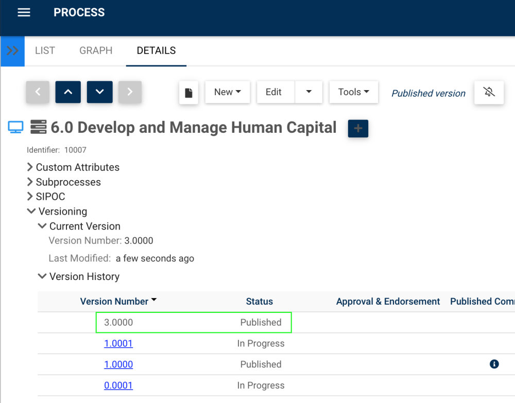Click the info icon in Published Comment column
515x403 pixels.
(494, 364)
